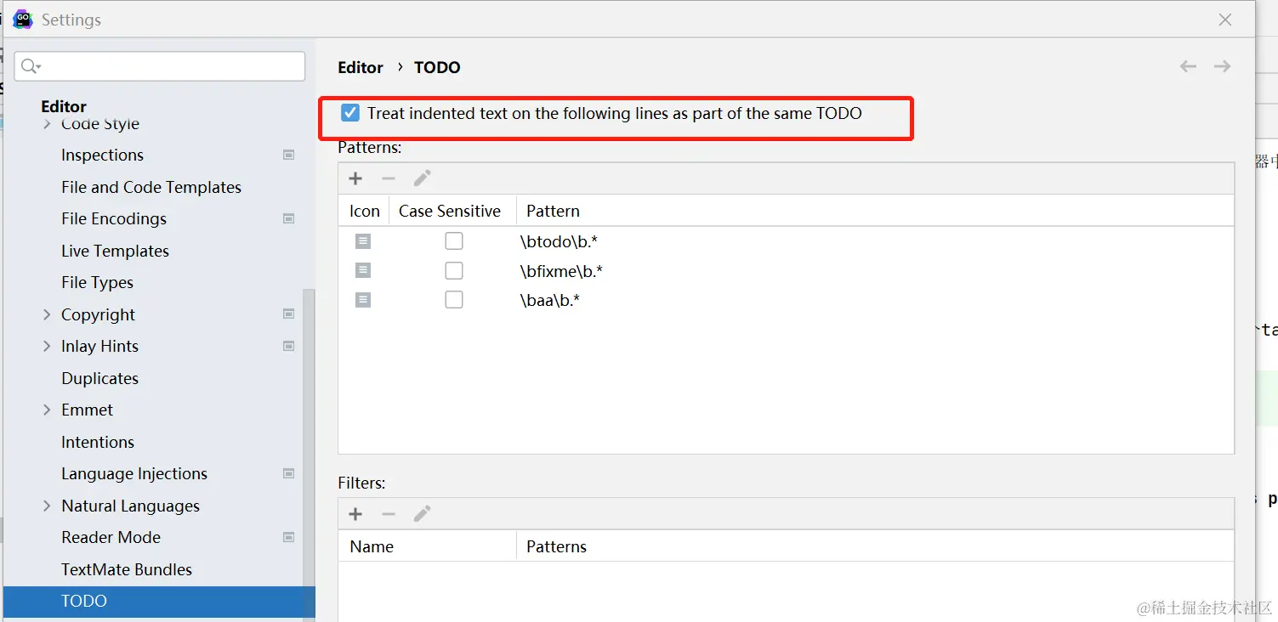1278x622 pixels.
Task: Click the add filter plus icon
Action: coord(355,514)
